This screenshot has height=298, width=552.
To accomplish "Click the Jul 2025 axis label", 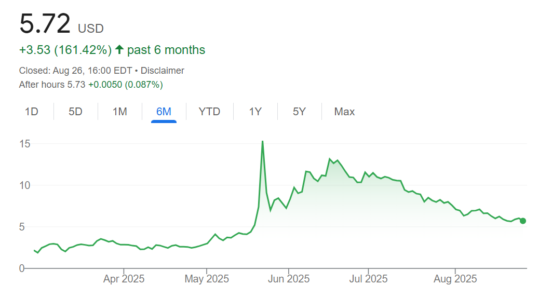I will 368,279.
